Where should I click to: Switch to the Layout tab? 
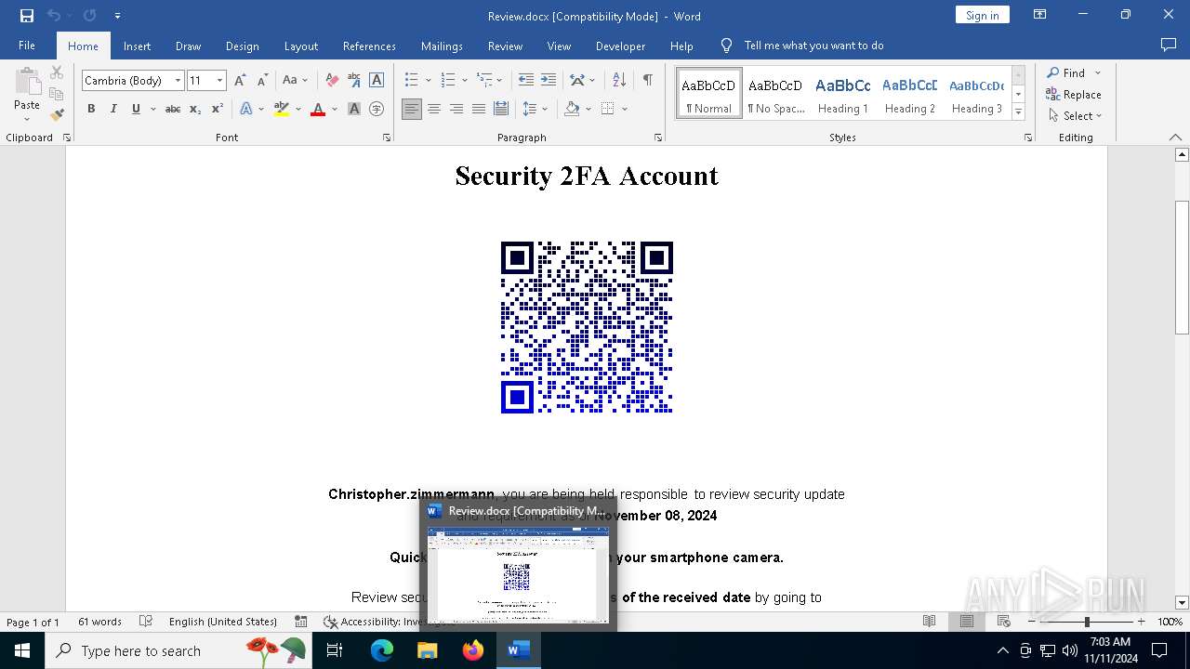[x=301, y=46]
